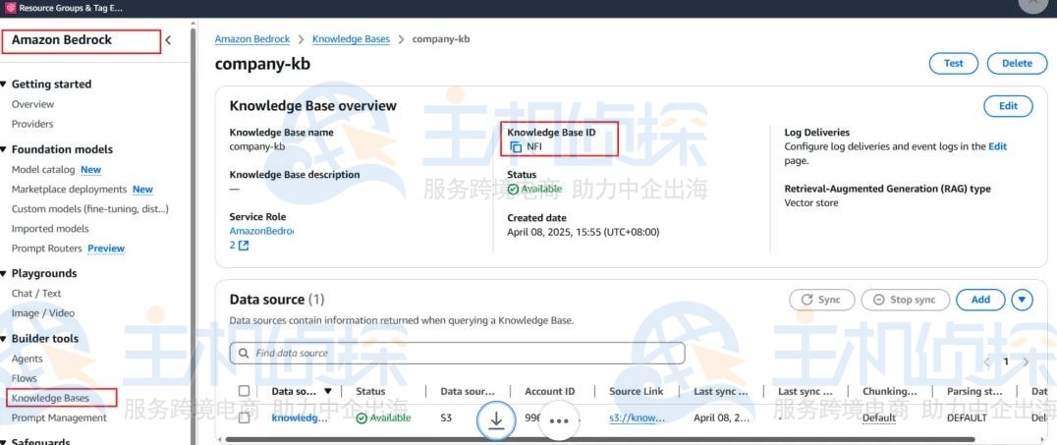Viewport: 1057px width, 445px height.
Task: Click Edit link in Log Deliveries
Action: click(998, 146)
